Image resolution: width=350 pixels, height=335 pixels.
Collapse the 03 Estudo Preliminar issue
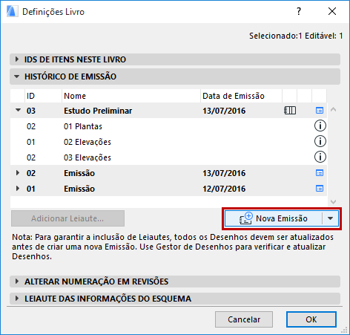tap(18, 110)
